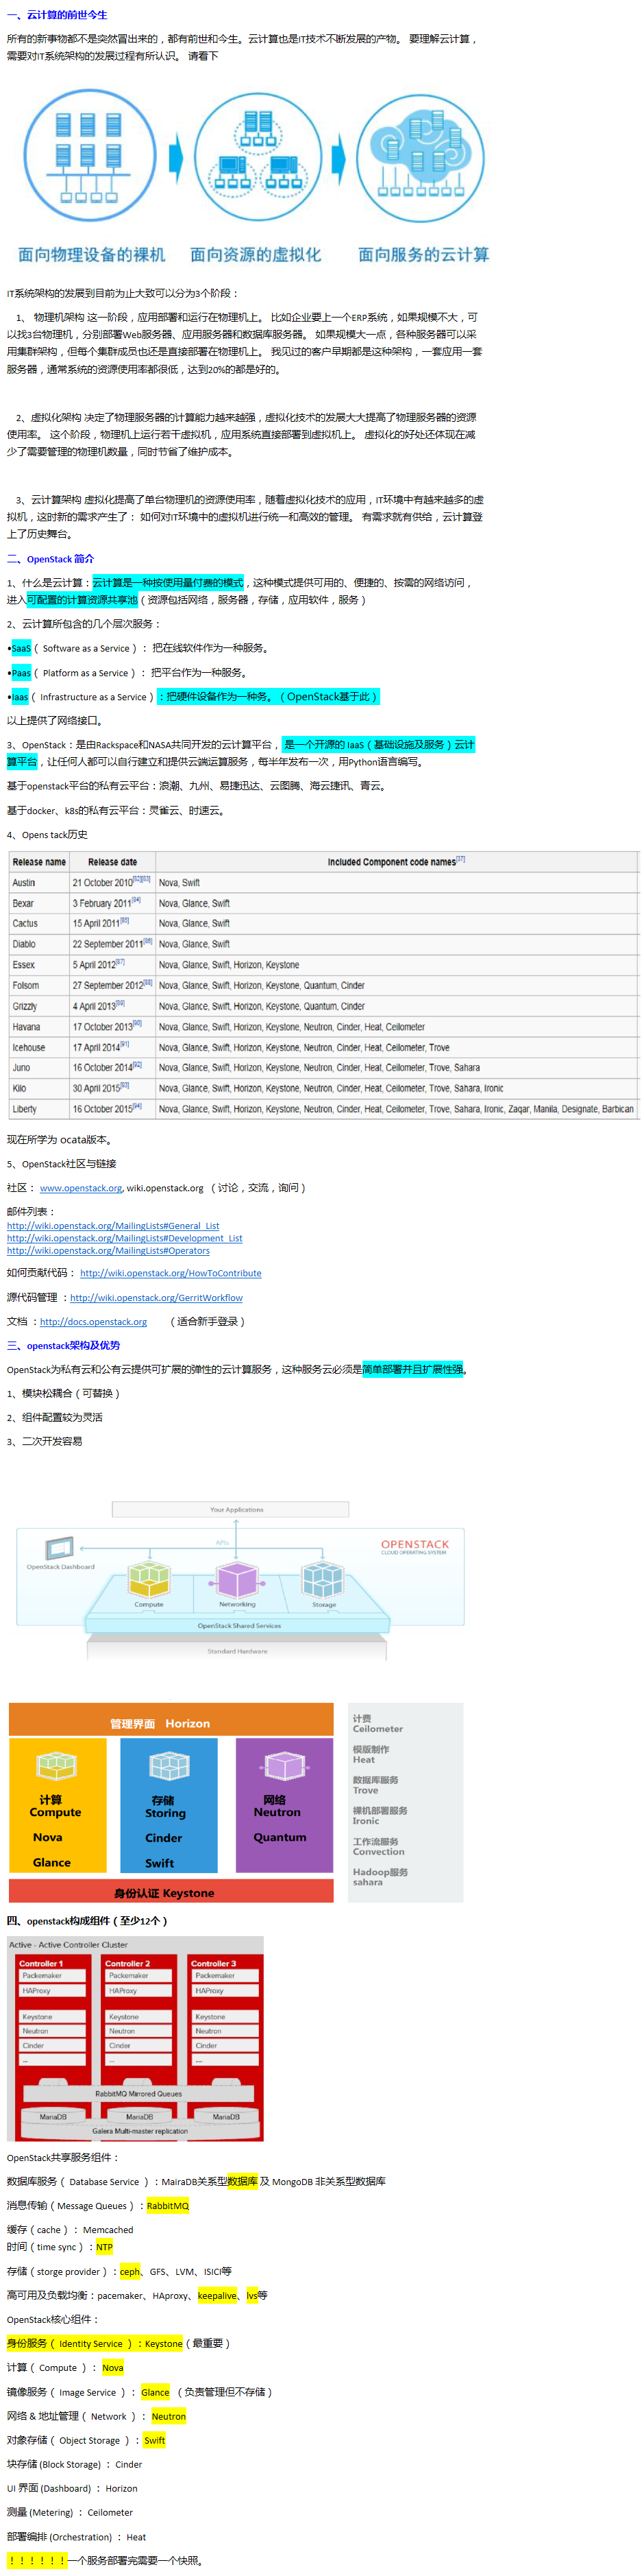Click the '二、OpenStack 简介' heading
644x2576 pixels.
(x=50, y=559)
